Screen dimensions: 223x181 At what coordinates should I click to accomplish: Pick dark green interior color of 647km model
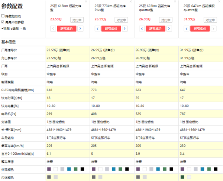[183, 177]
